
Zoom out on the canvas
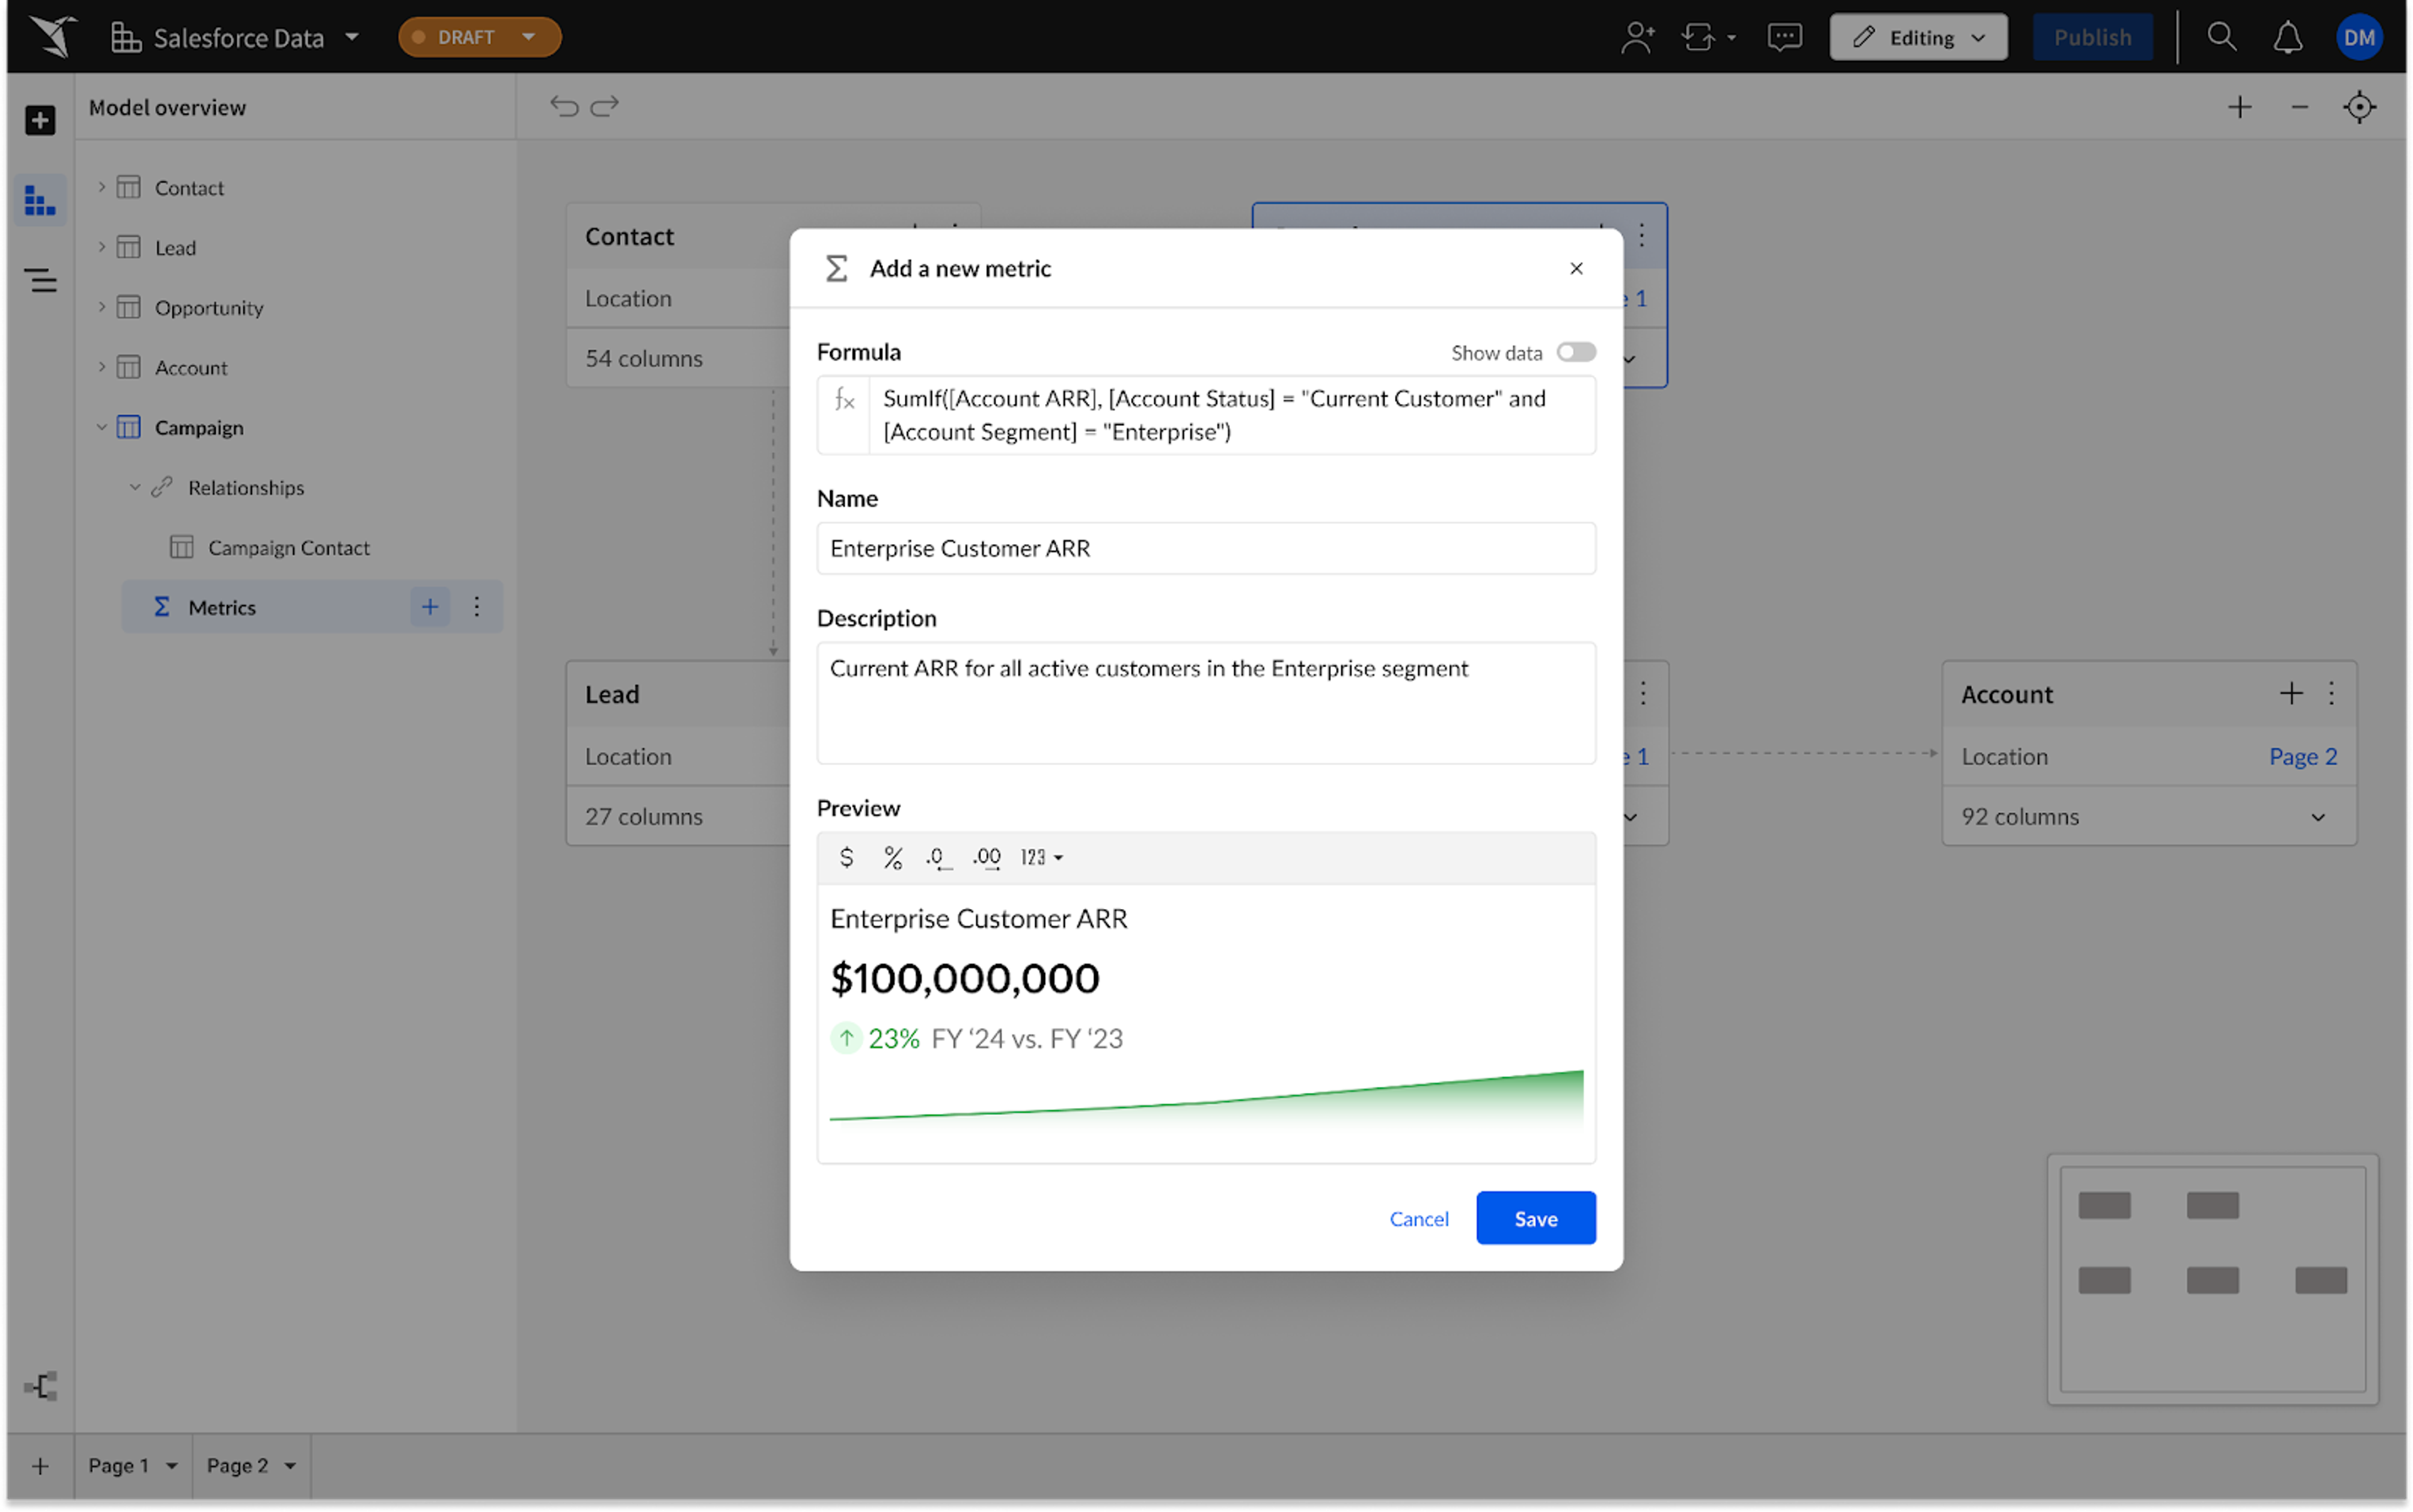(x=2299, y=107)
